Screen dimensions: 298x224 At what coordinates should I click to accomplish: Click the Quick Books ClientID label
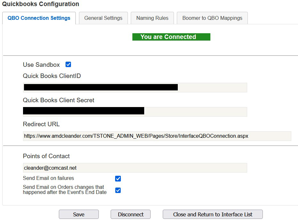click(x=52, y=76)
